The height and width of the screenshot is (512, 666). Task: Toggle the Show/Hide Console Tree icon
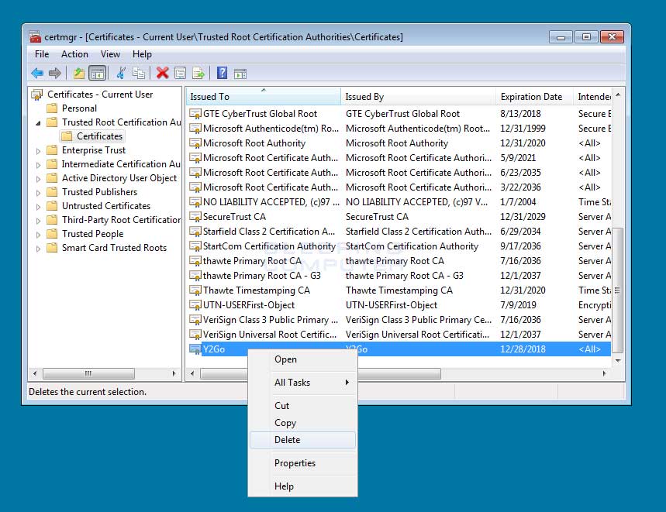pyautogui.click(x=97, y=74)
